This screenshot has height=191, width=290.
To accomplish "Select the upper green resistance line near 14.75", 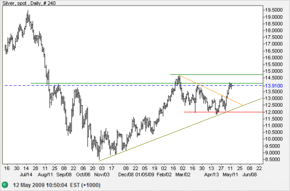I will 217,75.
